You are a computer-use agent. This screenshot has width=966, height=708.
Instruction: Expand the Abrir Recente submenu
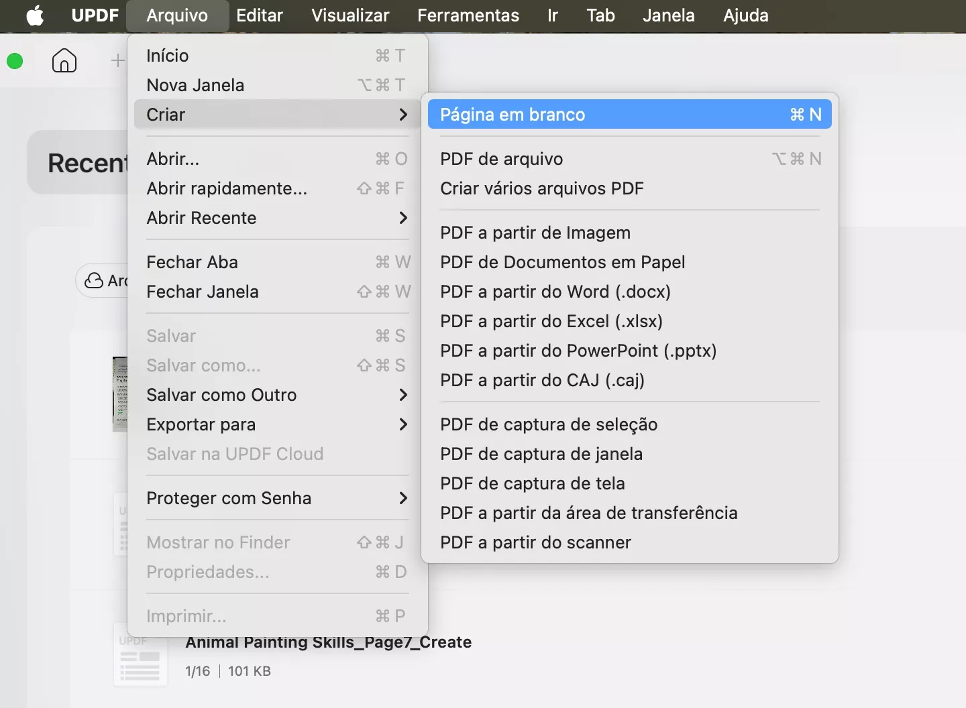point(278,218)
